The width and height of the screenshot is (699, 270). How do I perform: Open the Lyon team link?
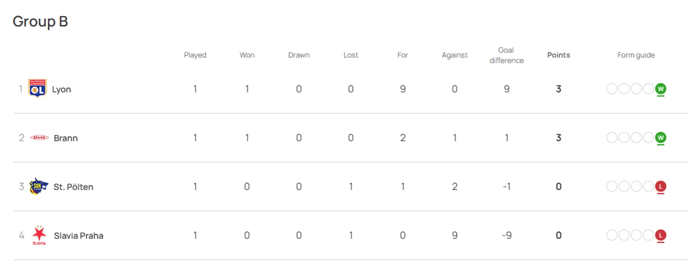point(61,89)
